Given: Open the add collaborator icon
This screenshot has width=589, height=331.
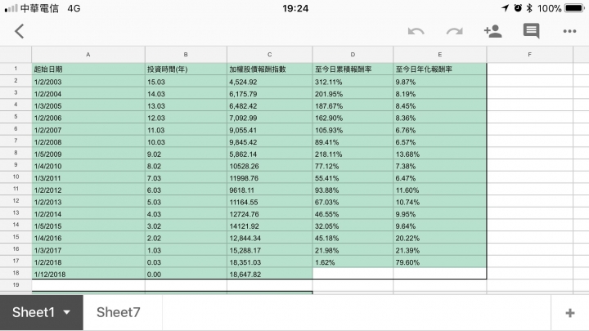Looking at the screenshot, I should (x=492, y=31).
